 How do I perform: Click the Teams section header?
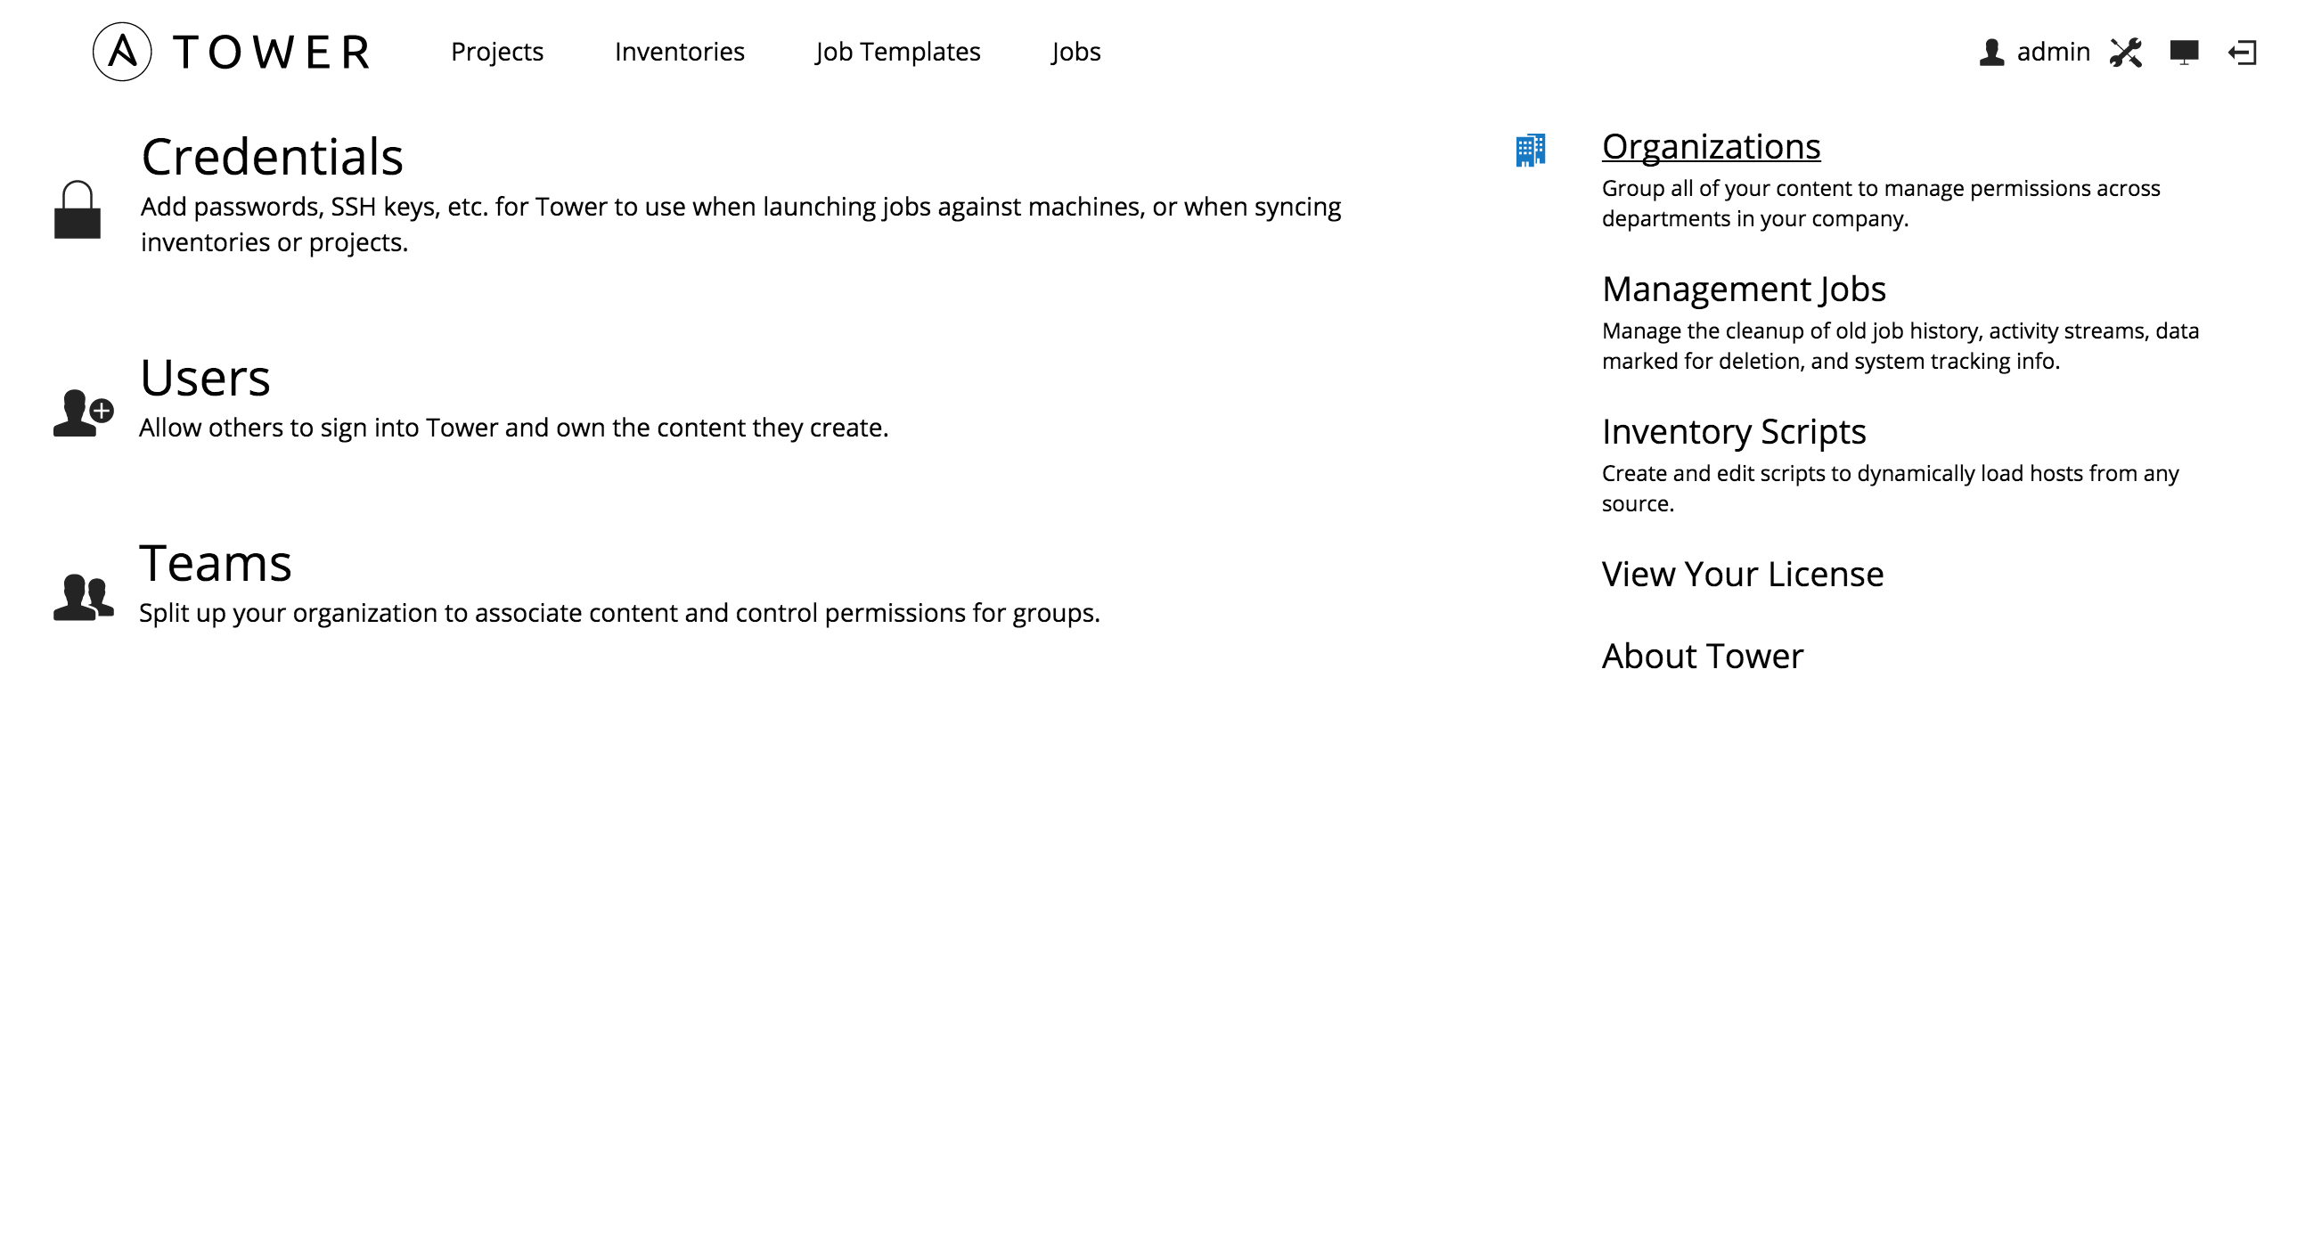[x=216, y=561]
